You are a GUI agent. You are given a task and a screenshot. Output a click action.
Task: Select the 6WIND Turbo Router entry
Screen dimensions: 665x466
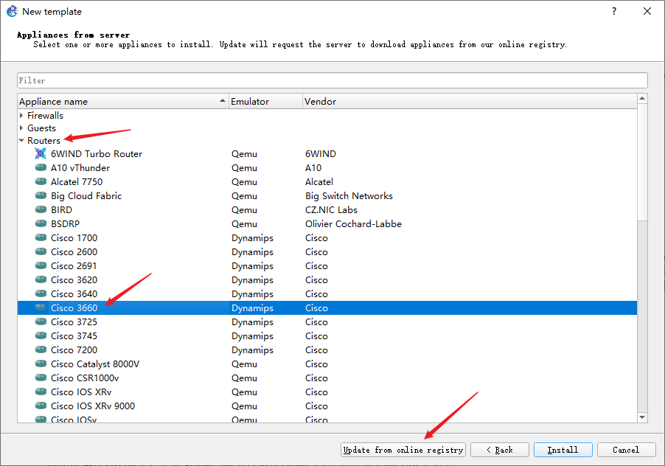click(97, 154)
